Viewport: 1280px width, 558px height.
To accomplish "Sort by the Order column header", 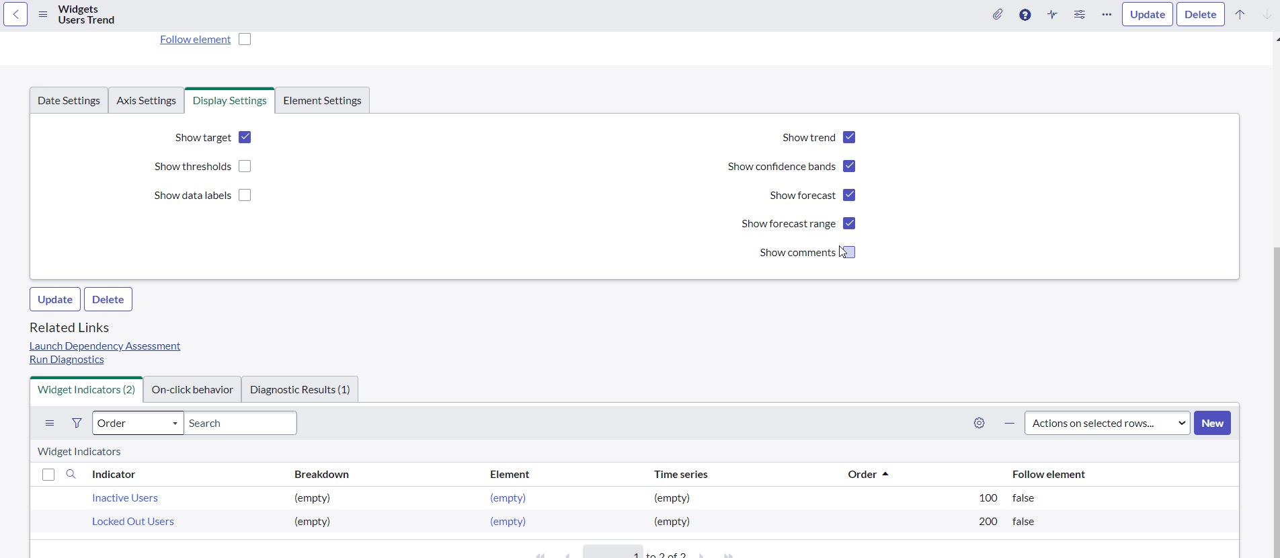I will (862, 474).
